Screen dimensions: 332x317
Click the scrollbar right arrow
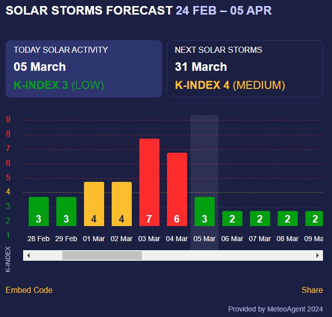pyautogui.click(x=318, y=256)
